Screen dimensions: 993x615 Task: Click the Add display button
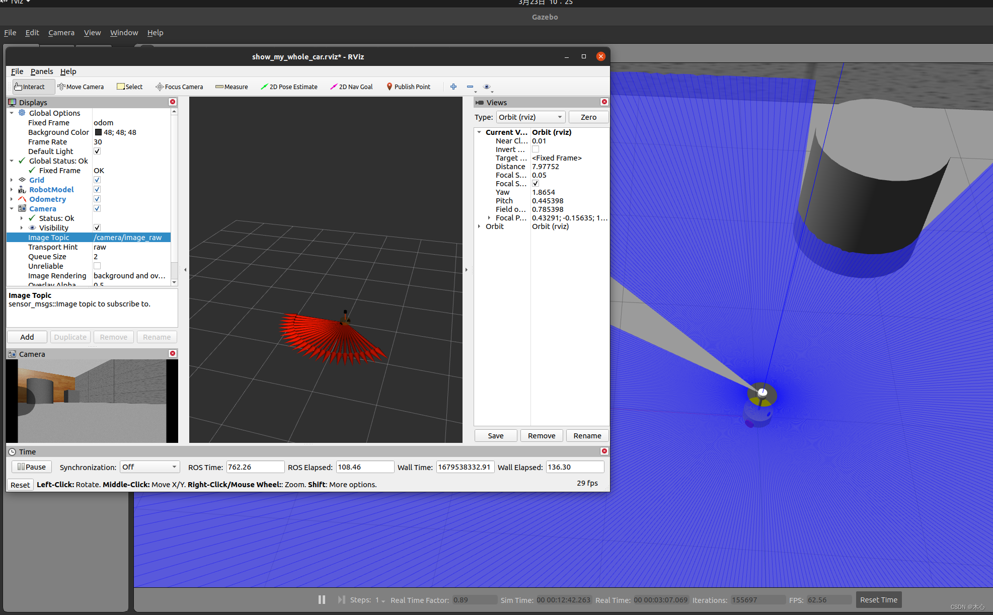[27, 337]
